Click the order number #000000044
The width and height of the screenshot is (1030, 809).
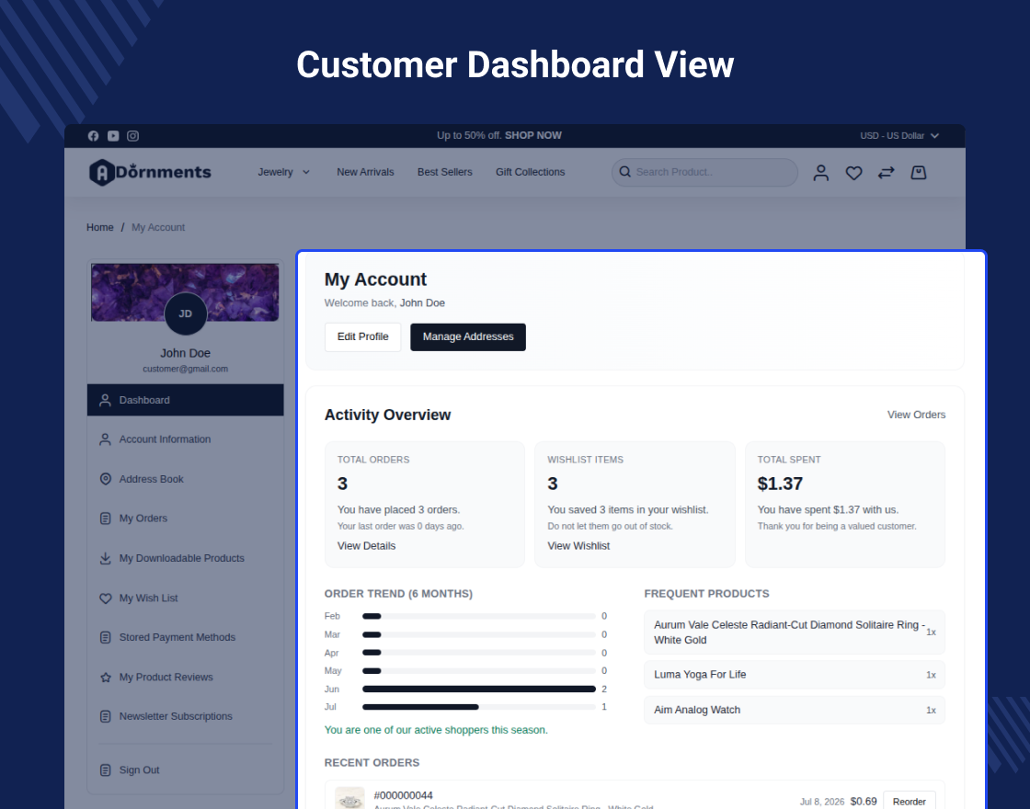pos(404,795)
